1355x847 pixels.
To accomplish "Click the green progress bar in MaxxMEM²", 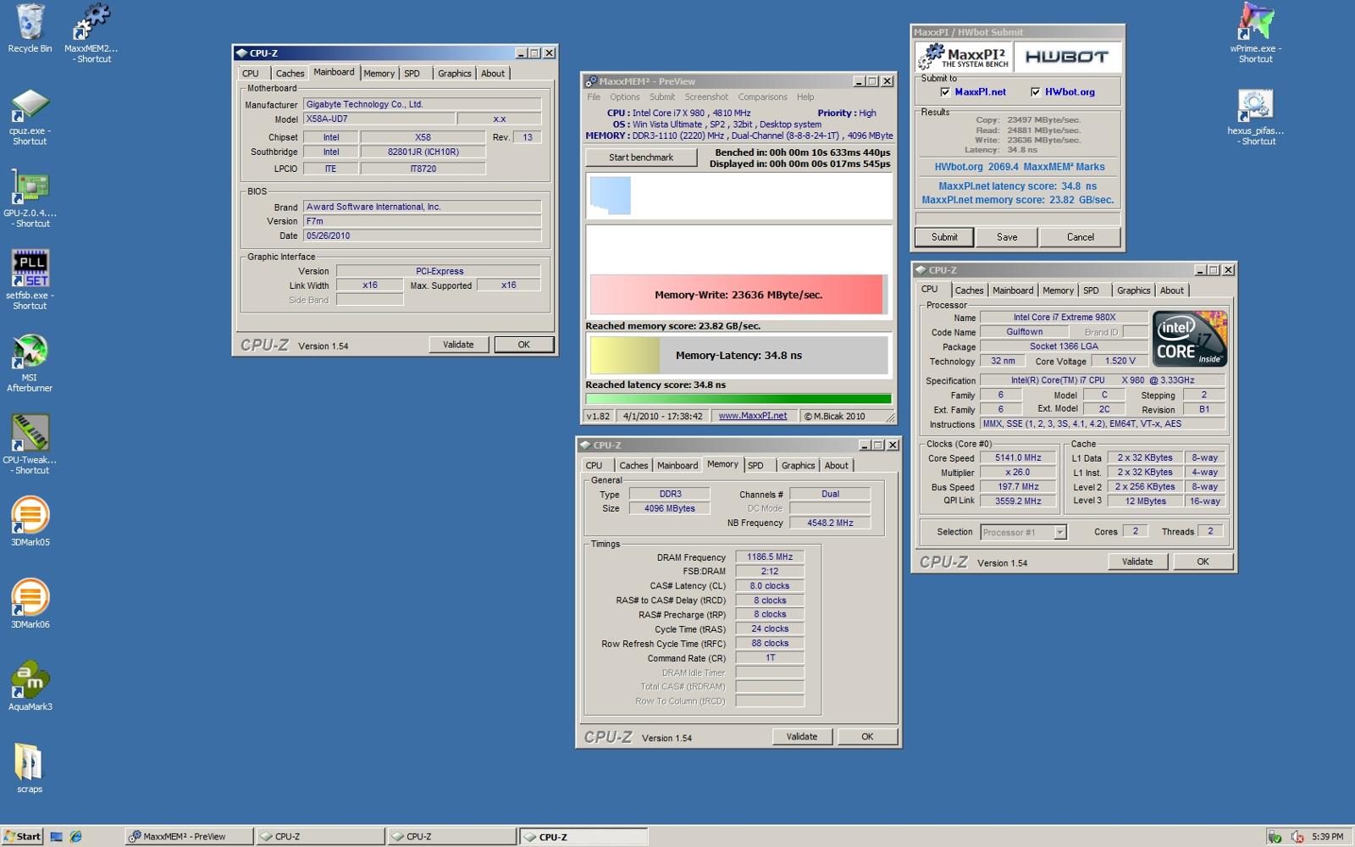I will pos(738,399).
